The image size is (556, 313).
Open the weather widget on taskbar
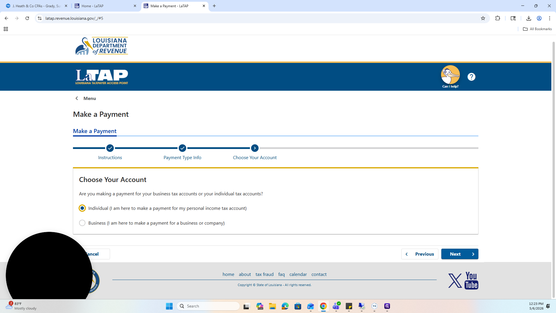pyautogui.click(x=21, y=306)
